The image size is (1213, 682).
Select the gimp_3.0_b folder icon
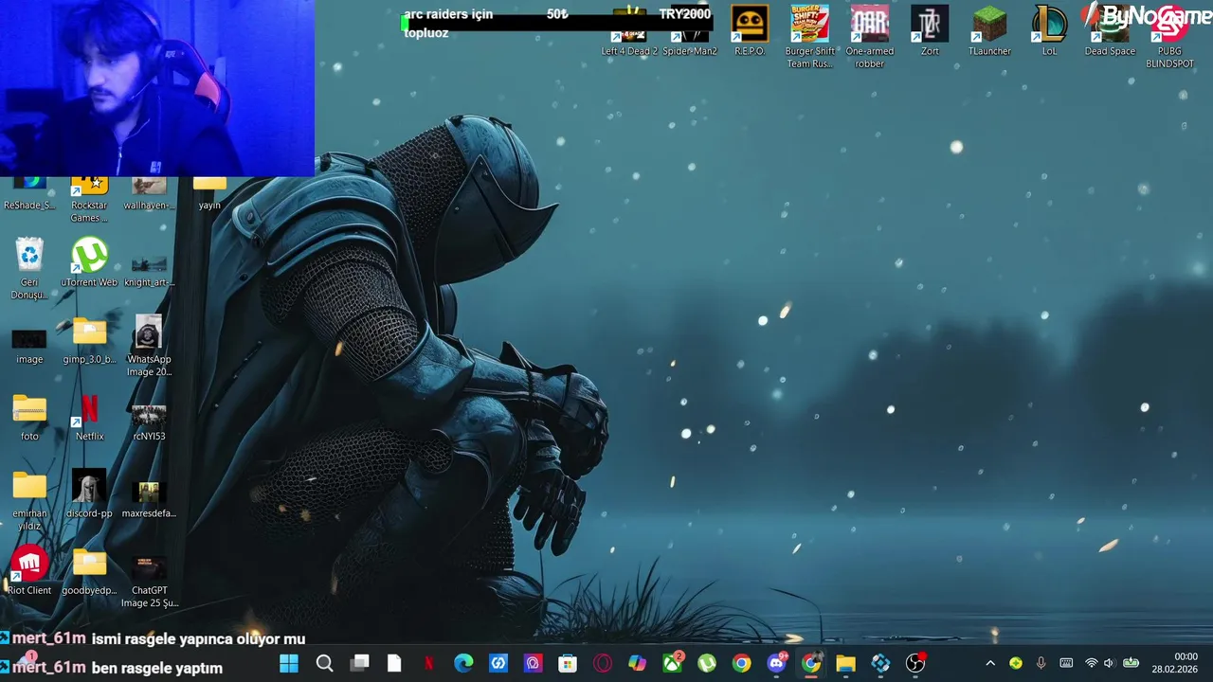89,340
